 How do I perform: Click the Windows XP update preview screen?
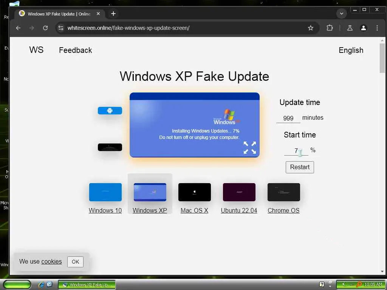[195, 125]
